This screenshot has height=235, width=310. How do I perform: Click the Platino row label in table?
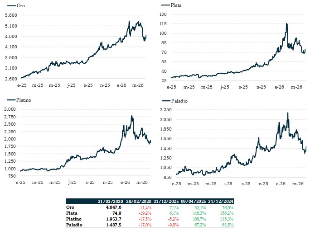73,219
